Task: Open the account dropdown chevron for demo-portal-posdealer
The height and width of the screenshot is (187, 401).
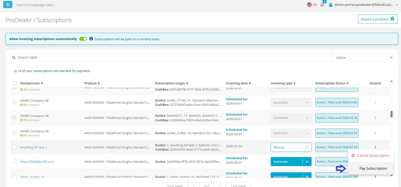Action: (397, 4)
